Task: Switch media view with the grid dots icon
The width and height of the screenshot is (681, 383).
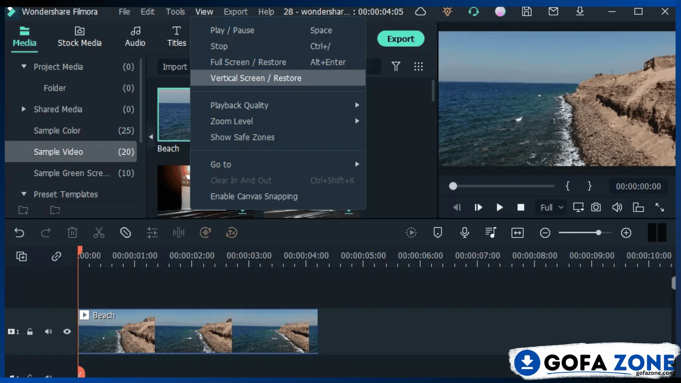Action: tap(419, 66)
